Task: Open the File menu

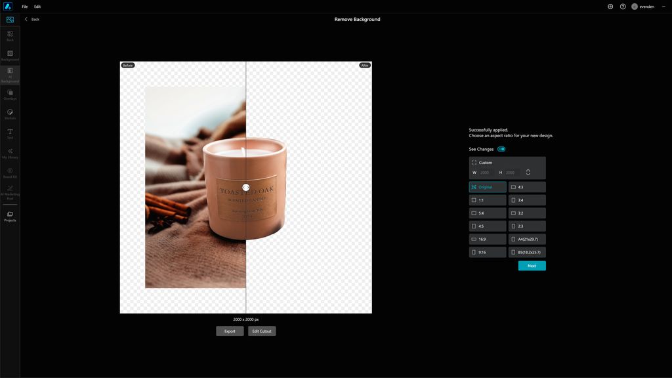Action: click(24, 6)
